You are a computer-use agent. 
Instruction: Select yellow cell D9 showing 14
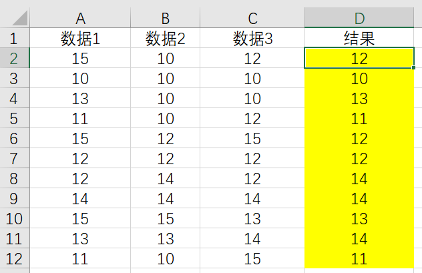coord(359,198)
